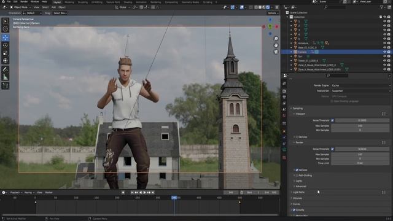Image resolution: width=393 pixels, height=221 pixels.
Task: Toggle the camera view icon
Action: [x=276, y=52]
